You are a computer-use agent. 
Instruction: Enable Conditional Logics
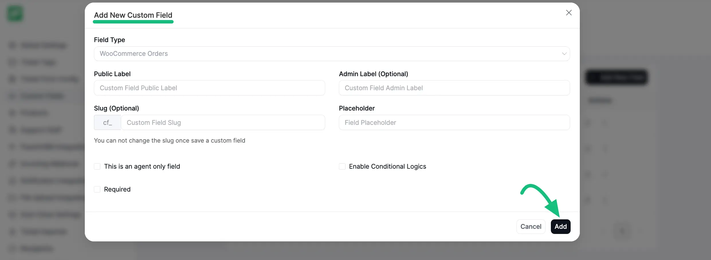pos(342,166)
